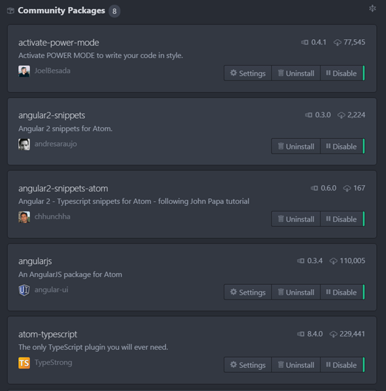Click the icon at the top right of the header
This screenshot has width=386, height=391.
[372, 8]
